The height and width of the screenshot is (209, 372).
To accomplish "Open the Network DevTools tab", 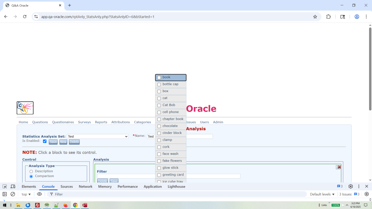I will pyautogui.click(x=85, y=187).
